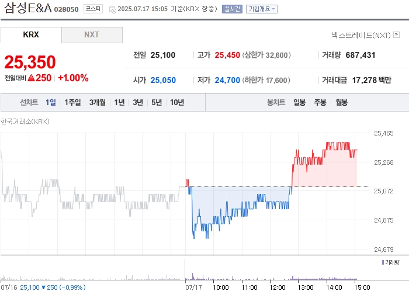
Task: Click the 25,072 y-axis label
Action: tap(384, 191)
